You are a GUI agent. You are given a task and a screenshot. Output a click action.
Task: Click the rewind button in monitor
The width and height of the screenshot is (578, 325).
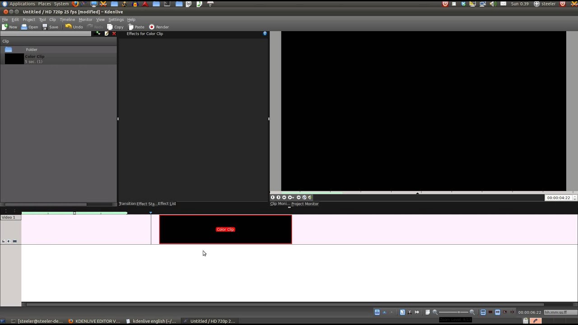coord(284,197)
